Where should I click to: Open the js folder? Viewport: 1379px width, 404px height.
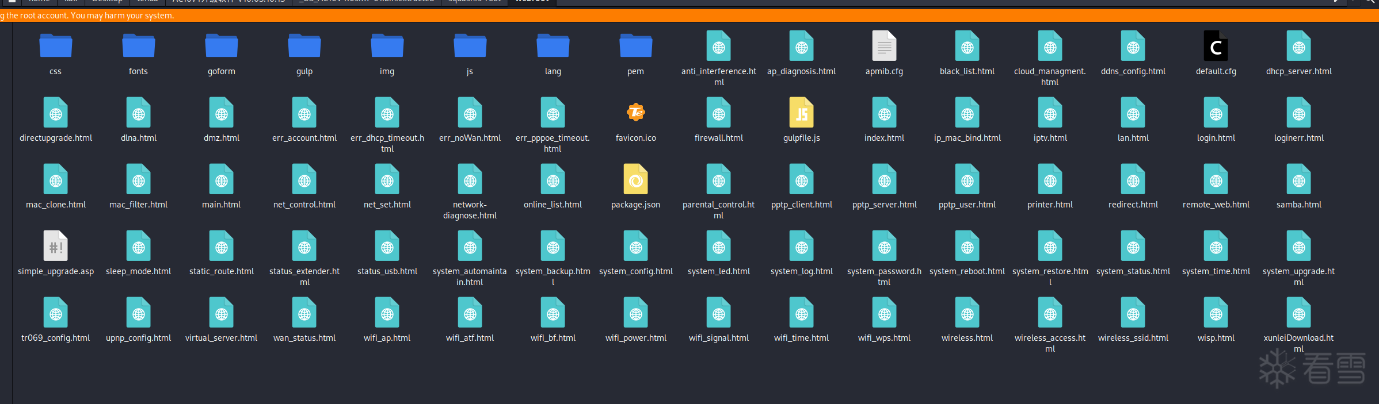470,46
